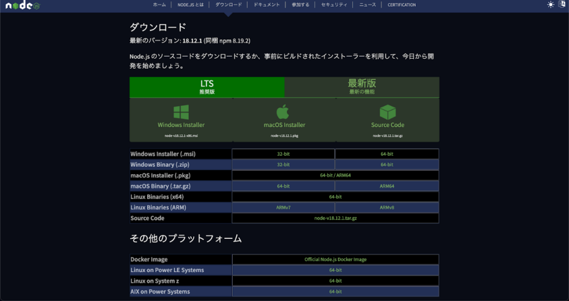
Task: Click 64-bit for macOS Binary (.tar.gz)
Action: pos(284,186)
